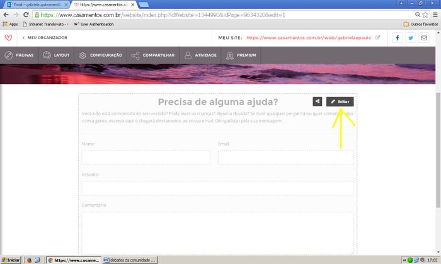The width and height of the screenshot is (441, 264).
Task: Go back to Meu Organizador
Action: click(x=45, y=38)
